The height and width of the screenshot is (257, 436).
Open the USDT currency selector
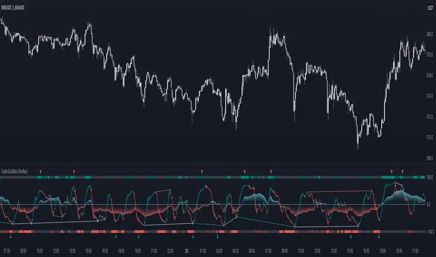pyautogui.click(x=430, y=8)
